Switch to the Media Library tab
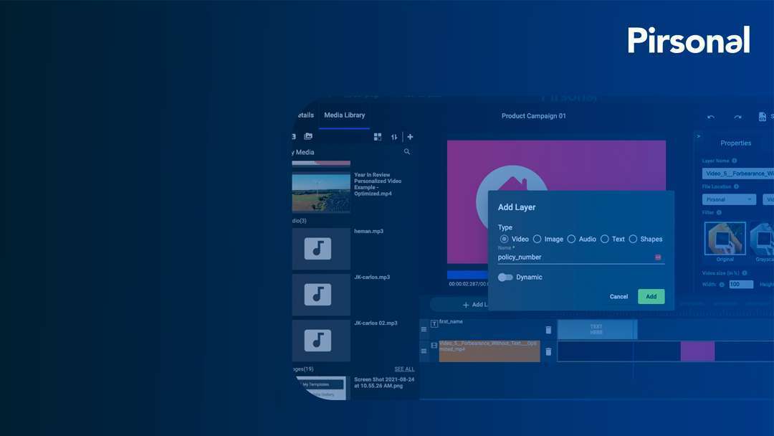 pos(345,115)
